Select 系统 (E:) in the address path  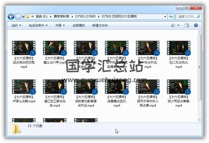42,16
